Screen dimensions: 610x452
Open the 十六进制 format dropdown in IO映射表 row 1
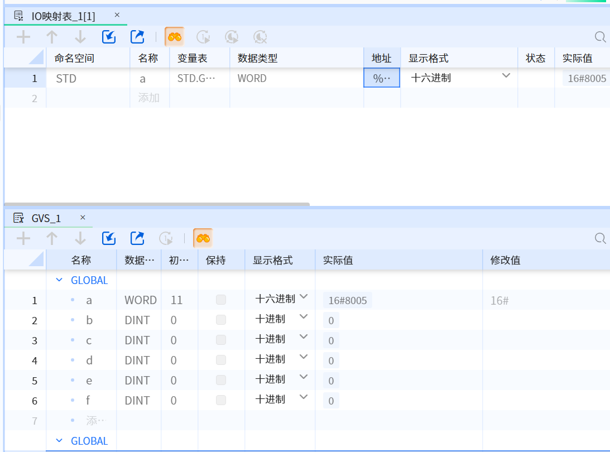(x=506, y=76)
